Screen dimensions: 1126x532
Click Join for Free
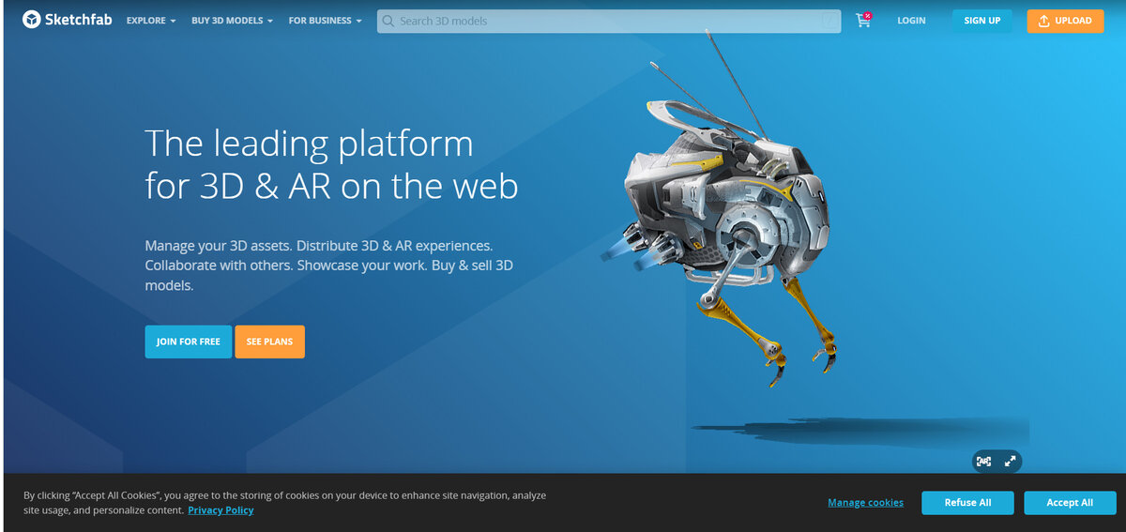coord(188,342)
